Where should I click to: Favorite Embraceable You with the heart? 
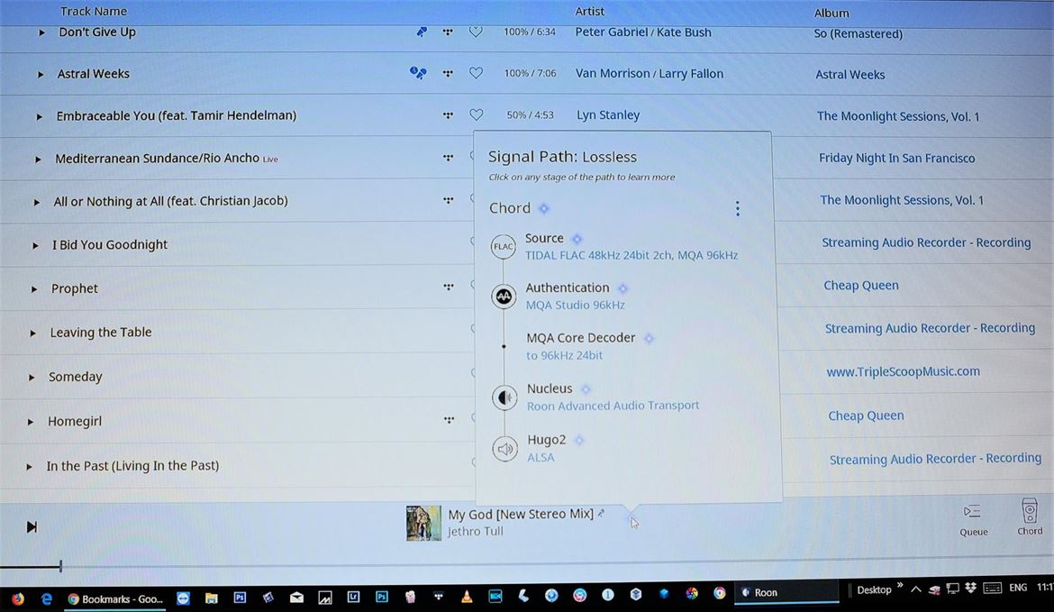pos(476,115)
